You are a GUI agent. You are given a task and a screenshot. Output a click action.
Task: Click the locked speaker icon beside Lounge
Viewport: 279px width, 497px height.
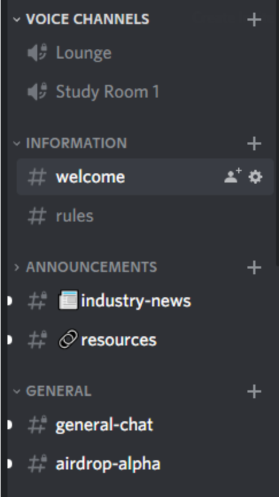pos(37,53)
